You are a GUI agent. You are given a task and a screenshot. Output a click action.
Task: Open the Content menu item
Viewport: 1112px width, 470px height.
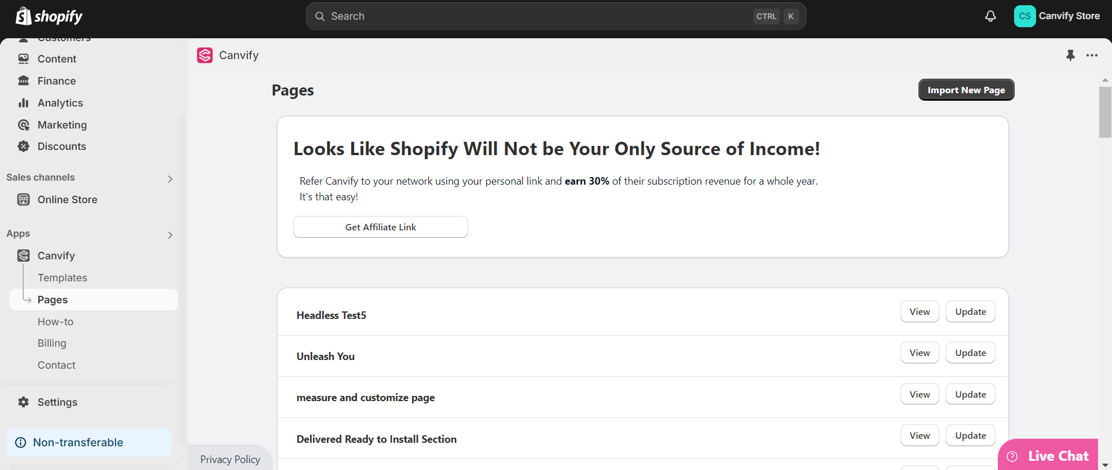click(x=57, y=59)
